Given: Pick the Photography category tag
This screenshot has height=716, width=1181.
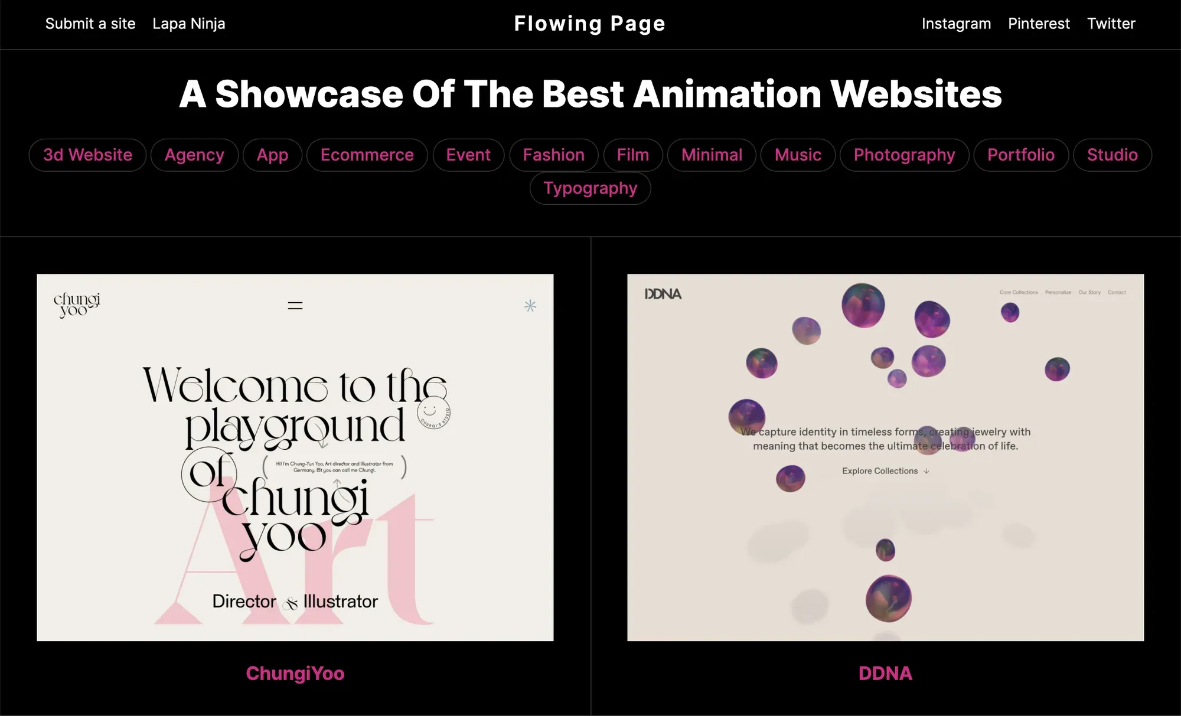Looking at the screenshot, I should coord(904,155).
